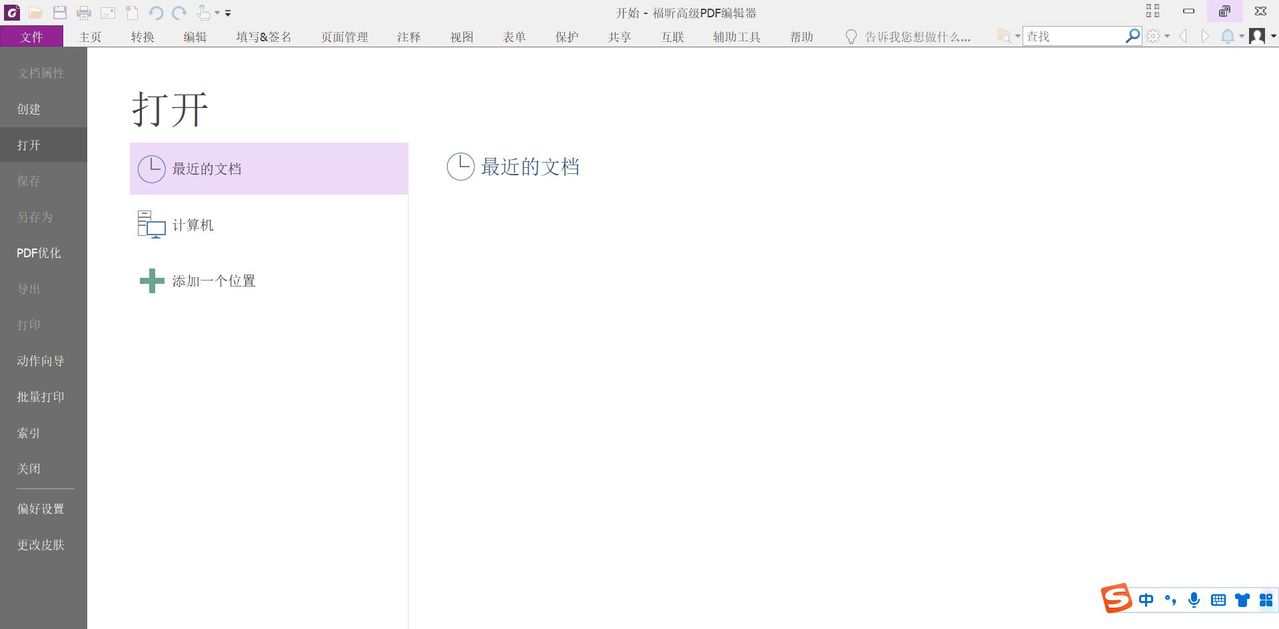
Task: Click inside the 查找 search field
Action: tap(1072, 36)
